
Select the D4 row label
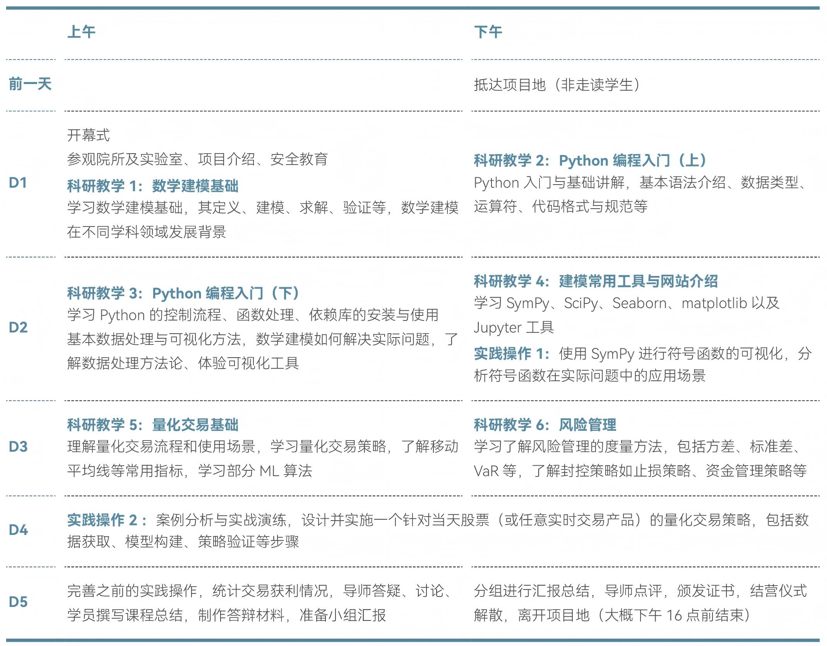[18, 530]
